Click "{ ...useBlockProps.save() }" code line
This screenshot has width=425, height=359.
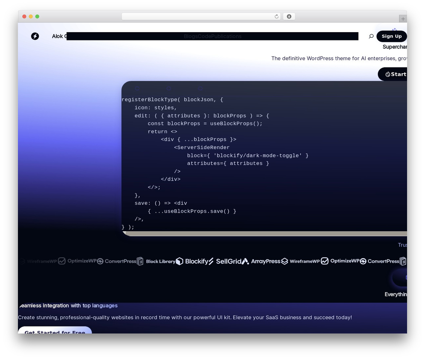(192, 211)
